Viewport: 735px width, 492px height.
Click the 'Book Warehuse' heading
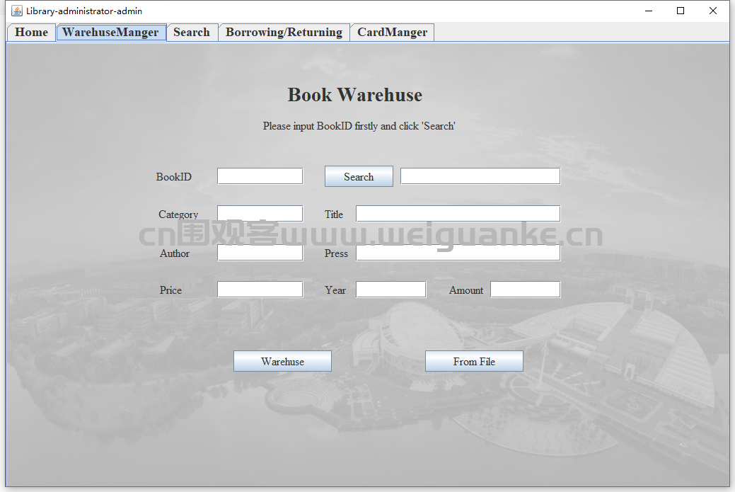pos(355,95)
